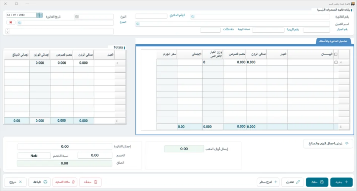
Task: Tick the checkbox on the first invoice detail row
Action: 336,62
